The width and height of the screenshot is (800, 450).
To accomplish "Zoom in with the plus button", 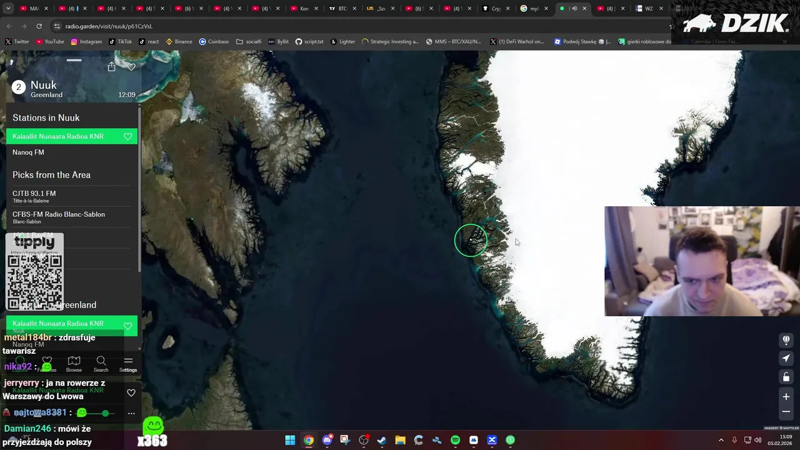I will [x=786, y=396].
